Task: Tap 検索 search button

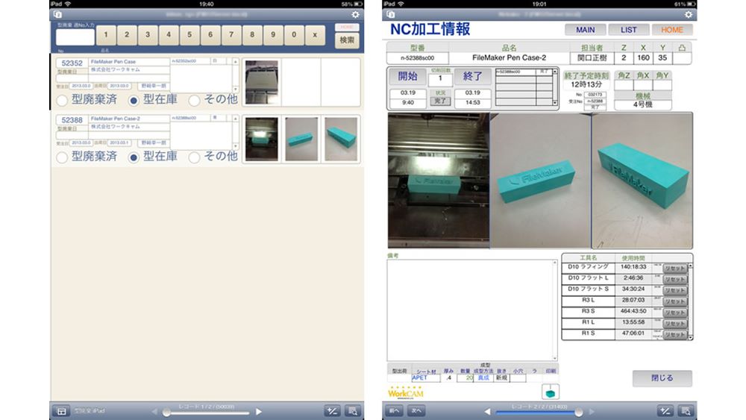Action: tap(347, 40)
